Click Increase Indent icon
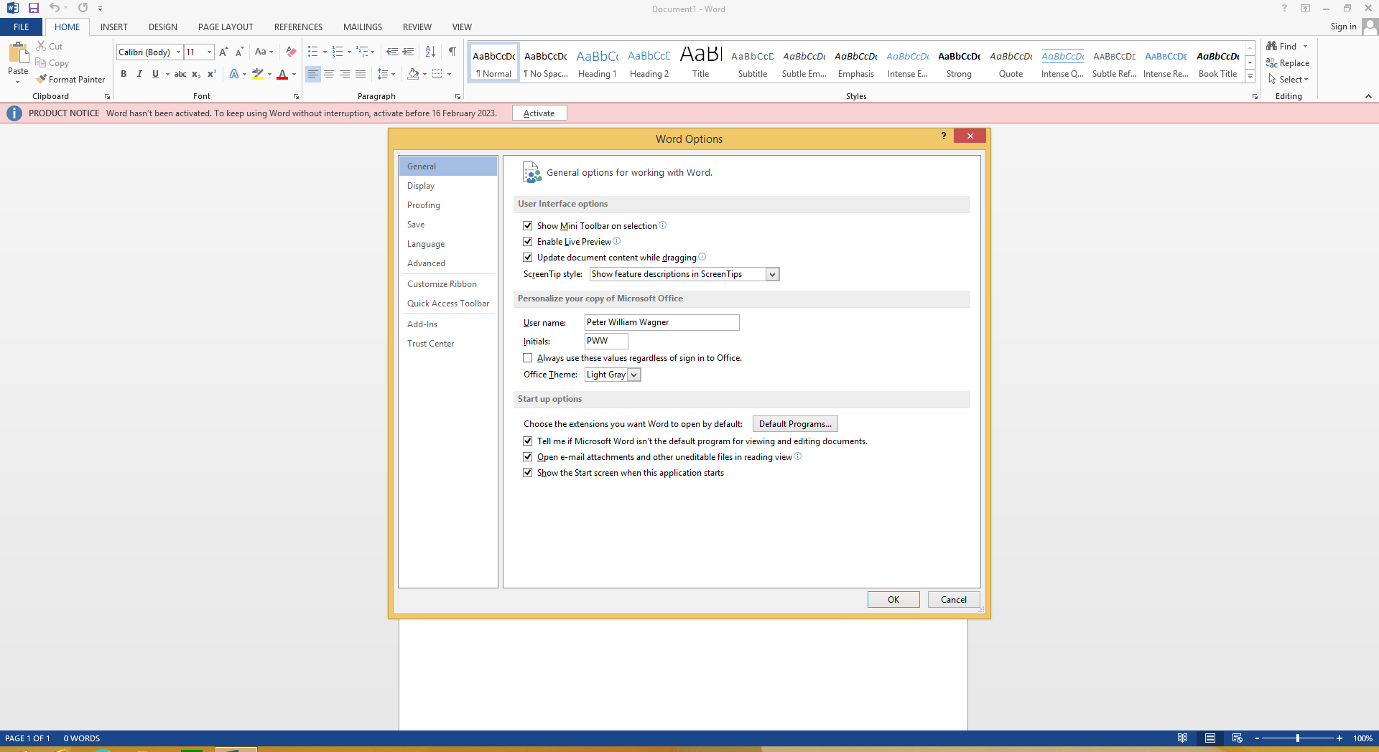The width and height of the screenshot is (1379, 752). tap(408, 52)
